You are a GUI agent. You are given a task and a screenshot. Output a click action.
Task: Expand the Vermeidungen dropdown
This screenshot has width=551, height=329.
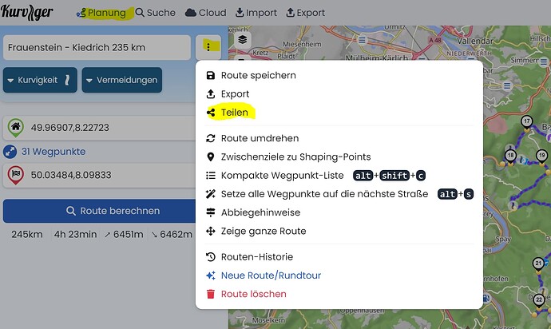pos(122,80)
